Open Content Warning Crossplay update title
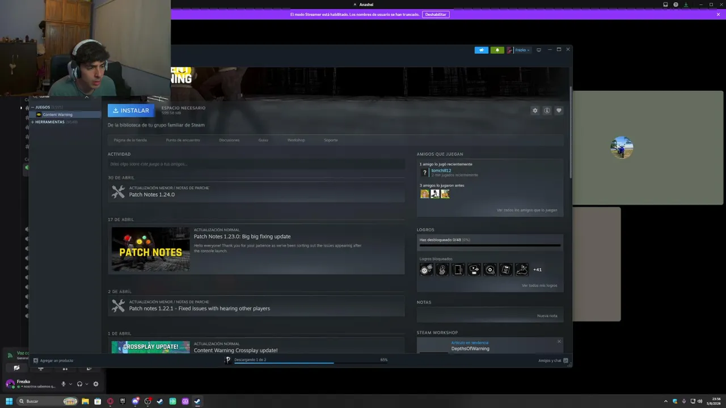 point(235,350)
